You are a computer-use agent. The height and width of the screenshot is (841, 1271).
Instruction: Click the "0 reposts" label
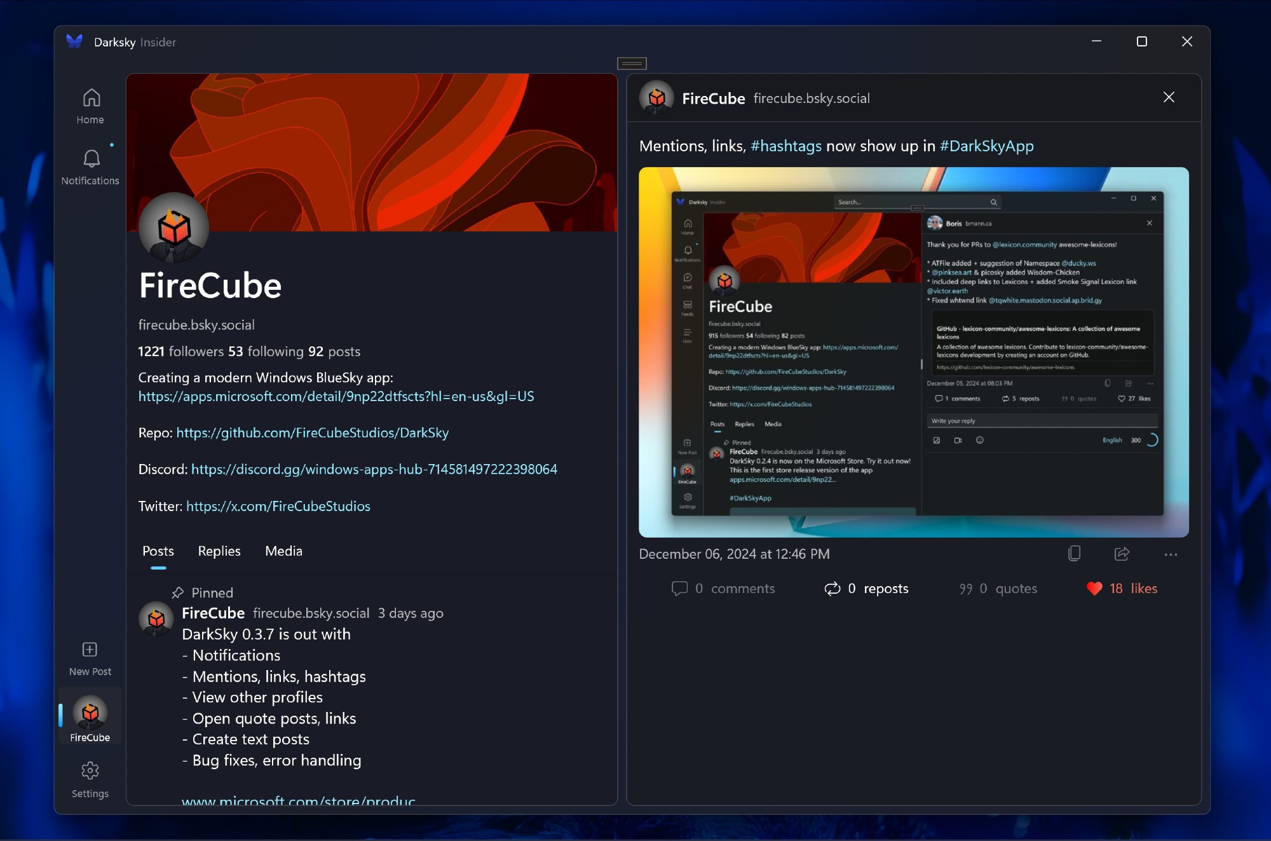point(878,589)
